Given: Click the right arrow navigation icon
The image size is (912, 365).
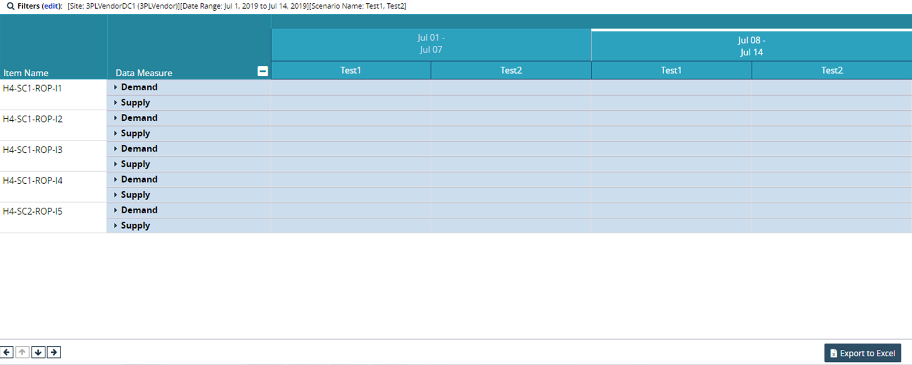Looking at the screenshot, I should (x=54, y=352).
